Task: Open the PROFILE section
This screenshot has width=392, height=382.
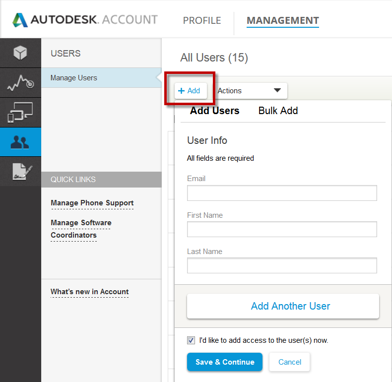Action: pos(202,20)
